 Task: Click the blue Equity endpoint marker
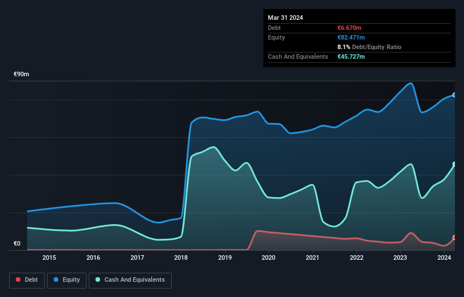pos(454,95)
